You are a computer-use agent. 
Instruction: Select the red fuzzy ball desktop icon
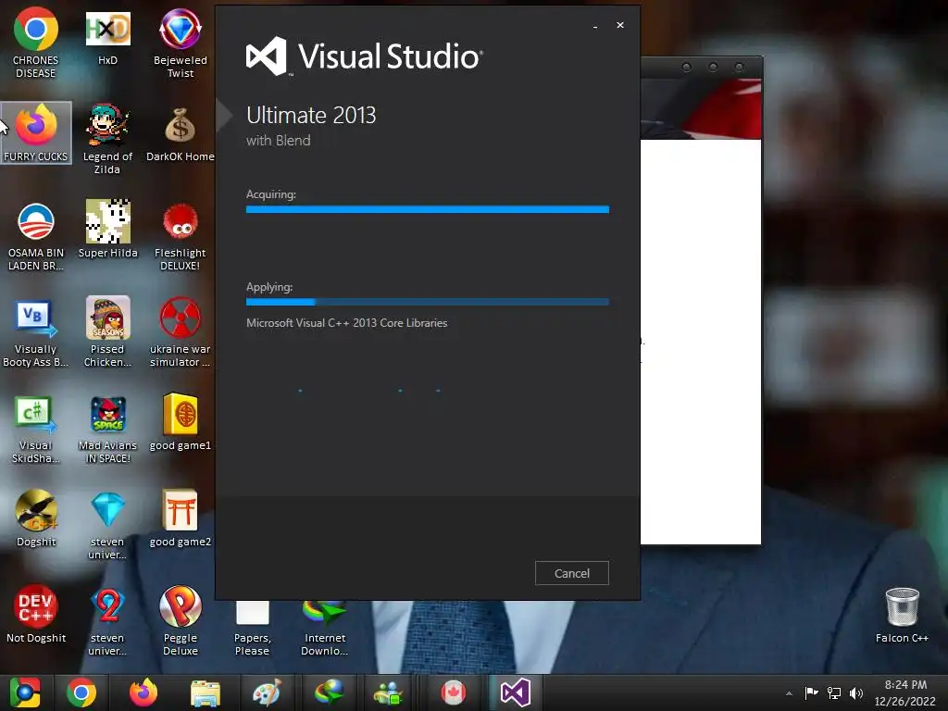point(181,236)
